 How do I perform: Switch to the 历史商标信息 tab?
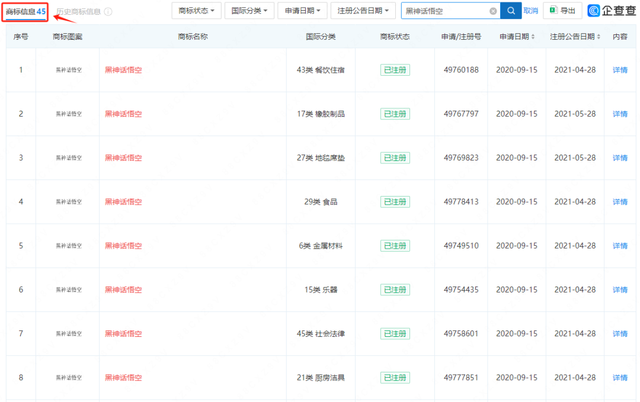point(78,11)
